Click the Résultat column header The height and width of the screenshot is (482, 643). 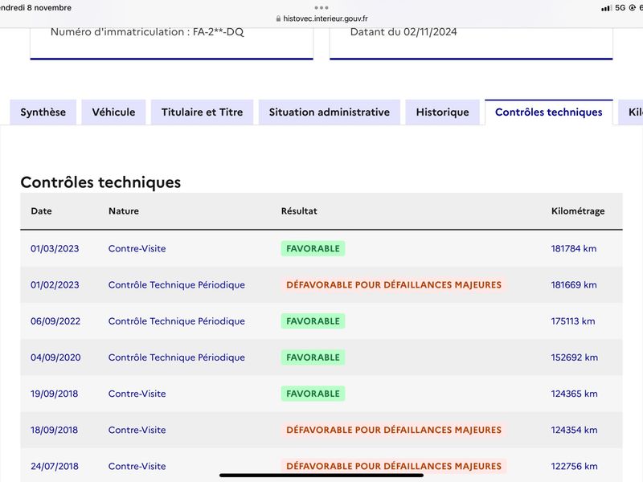299,211
